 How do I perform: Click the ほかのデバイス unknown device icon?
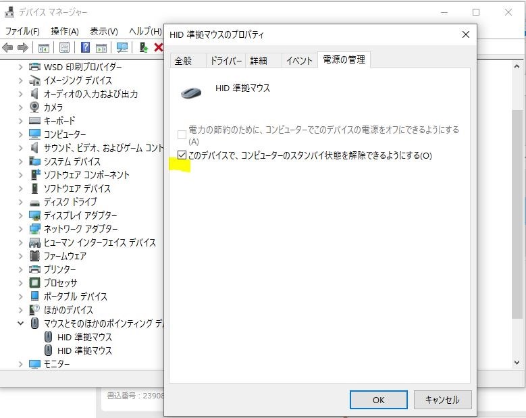34,309
